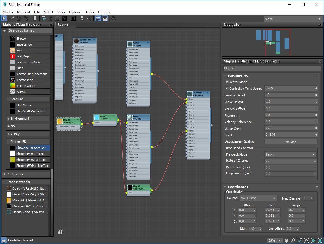Click the Level of Detail value field
The width and height of the screenshot is (324, 244).
[x=289, y=95]
